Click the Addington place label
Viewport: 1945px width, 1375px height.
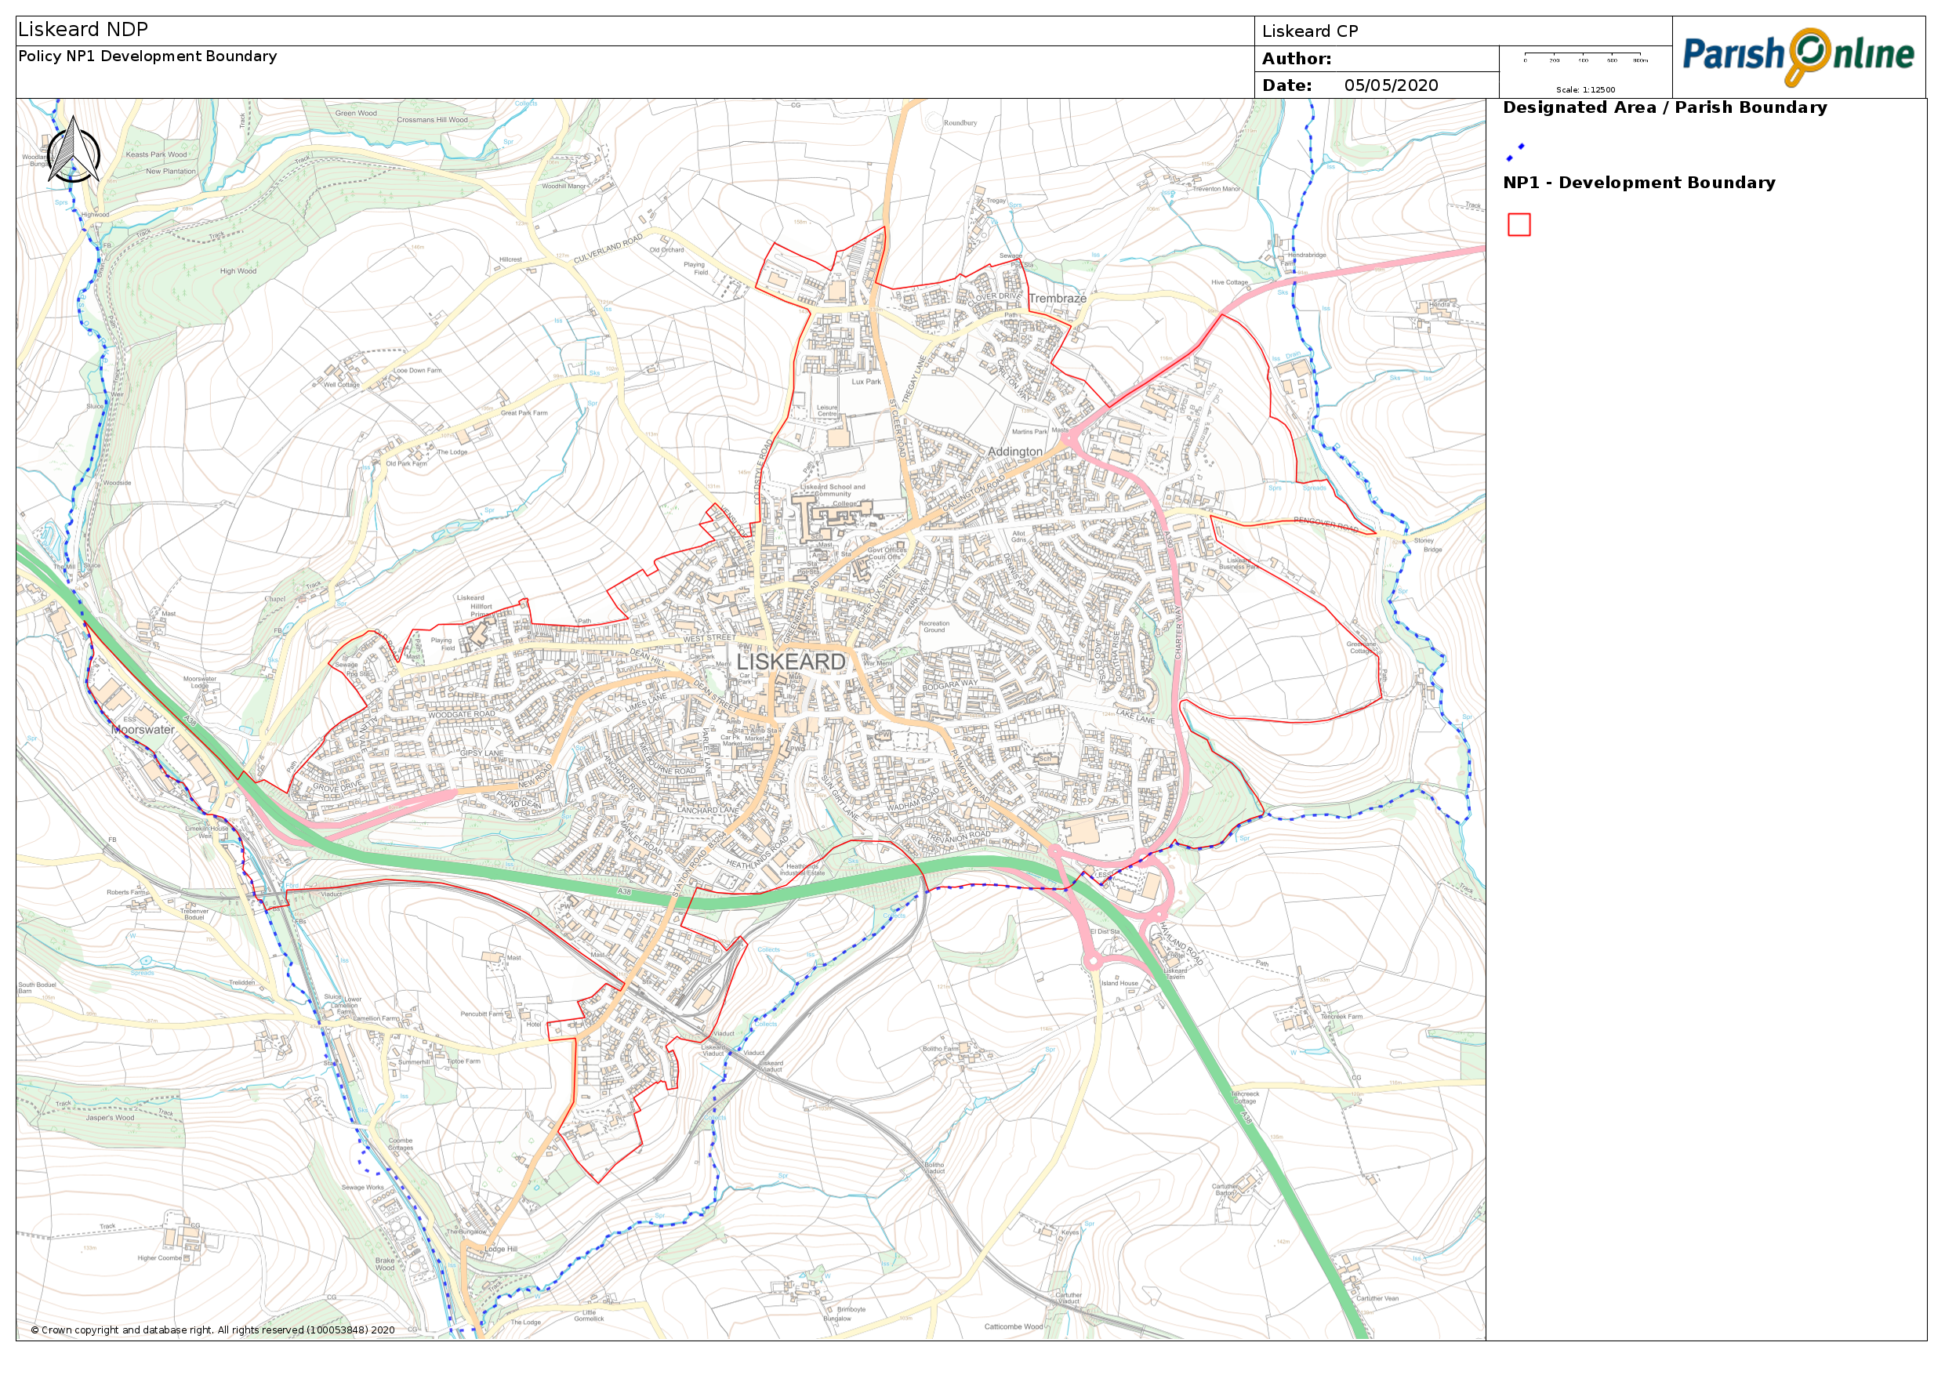pyautogui.click(x=1015, y=452)
